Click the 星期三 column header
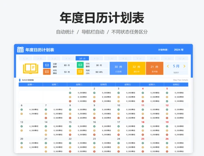This screenshot has width=204, height=156. point(79,85)
